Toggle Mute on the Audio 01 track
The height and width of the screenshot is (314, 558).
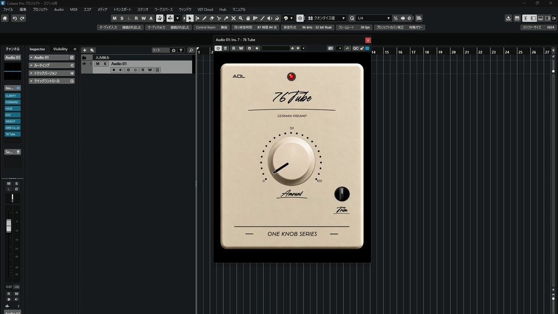tap(98, 64)
